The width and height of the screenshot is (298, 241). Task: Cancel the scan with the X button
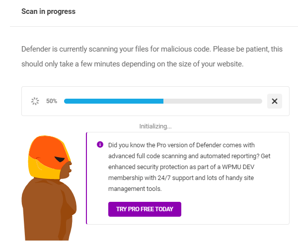(275, 101)
